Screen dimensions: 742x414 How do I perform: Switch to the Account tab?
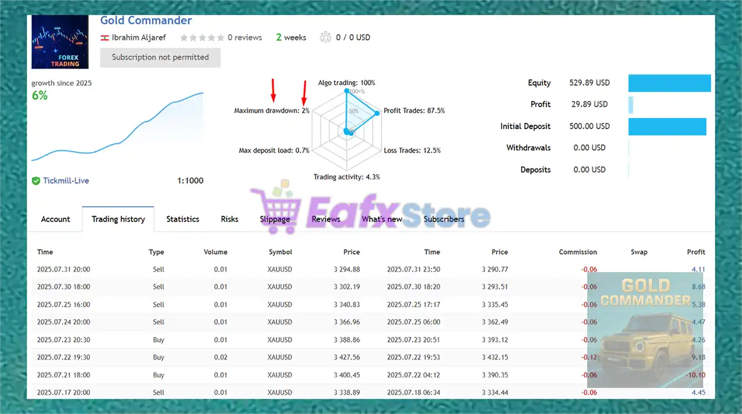coord(56,219)
